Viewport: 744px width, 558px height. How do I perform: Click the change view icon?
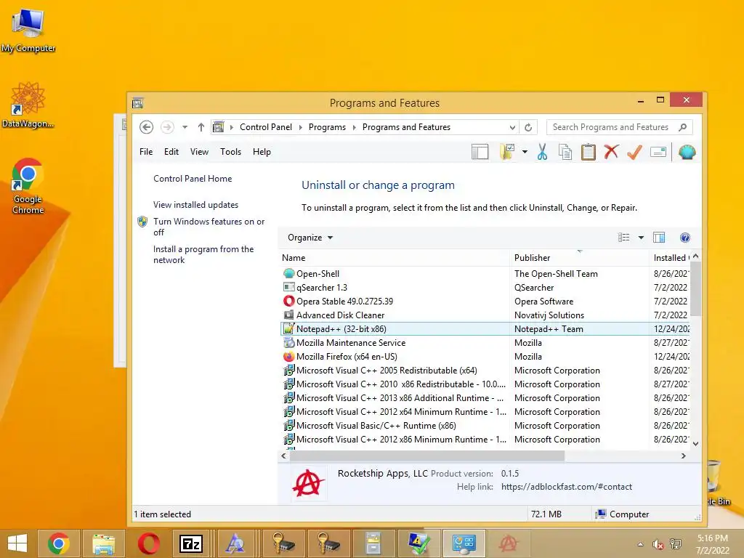coord(624,238)
